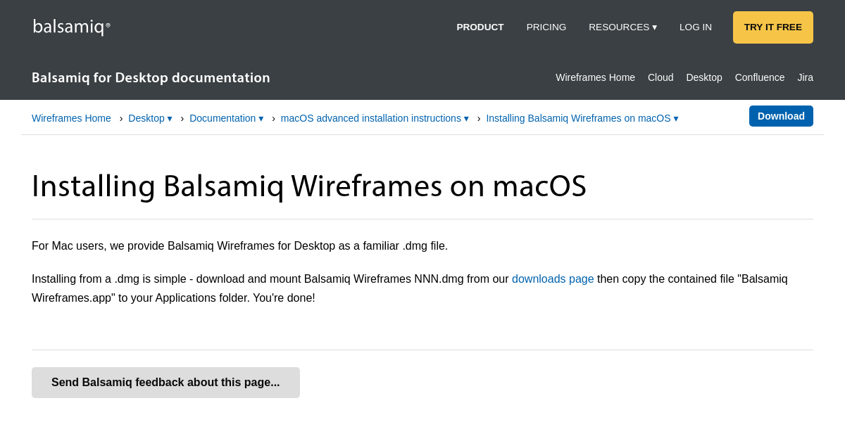
Task: Open the Cloud documentation link
Action: tap(660, 77)
